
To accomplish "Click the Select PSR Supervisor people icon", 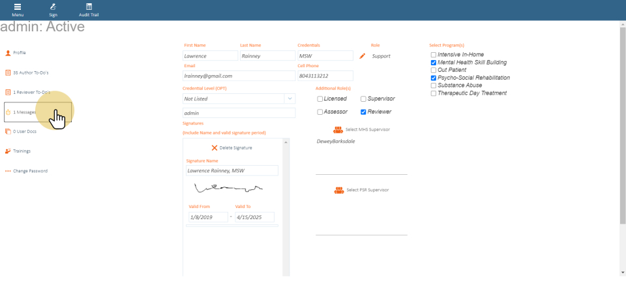I will [338, 190].
